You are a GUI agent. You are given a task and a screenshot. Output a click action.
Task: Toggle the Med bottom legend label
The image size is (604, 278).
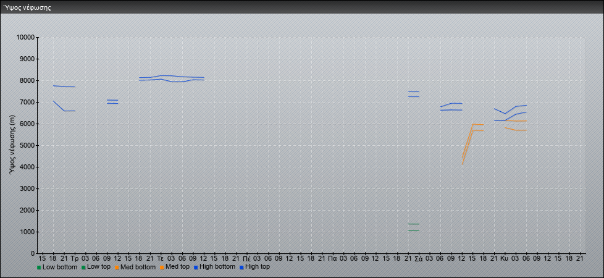pos(138,267)
